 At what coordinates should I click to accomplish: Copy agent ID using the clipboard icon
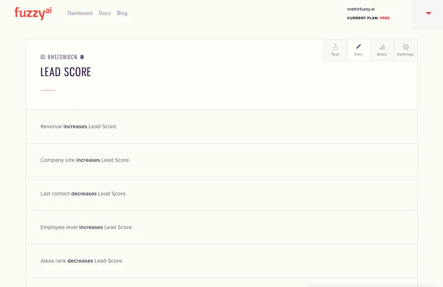(82, 57)
